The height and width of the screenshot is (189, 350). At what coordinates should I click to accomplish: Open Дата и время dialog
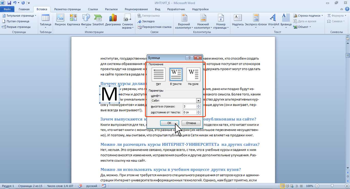305,21
